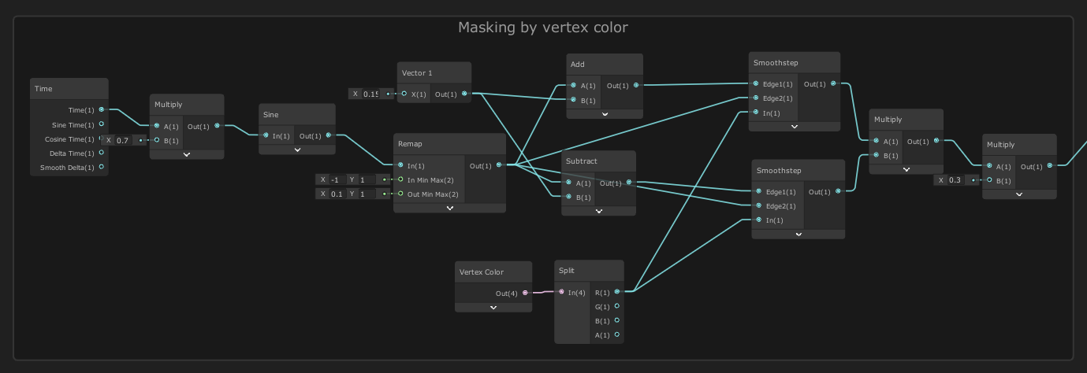Collapse the Multiply node joining both Smoothsteps
The width and height of the screenshot is (1087, 373).
click(x=906, y=168)
